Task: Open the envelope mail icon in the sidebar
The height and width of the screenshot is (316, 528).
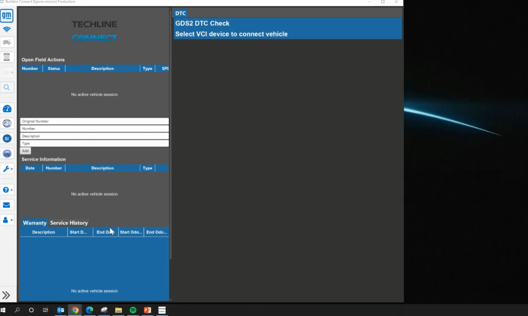Action: tap(7, 205)
